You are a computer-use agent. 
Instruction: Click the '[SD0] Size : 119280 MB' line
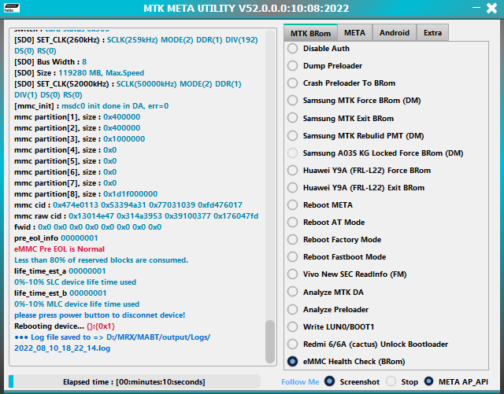[79, 73]
